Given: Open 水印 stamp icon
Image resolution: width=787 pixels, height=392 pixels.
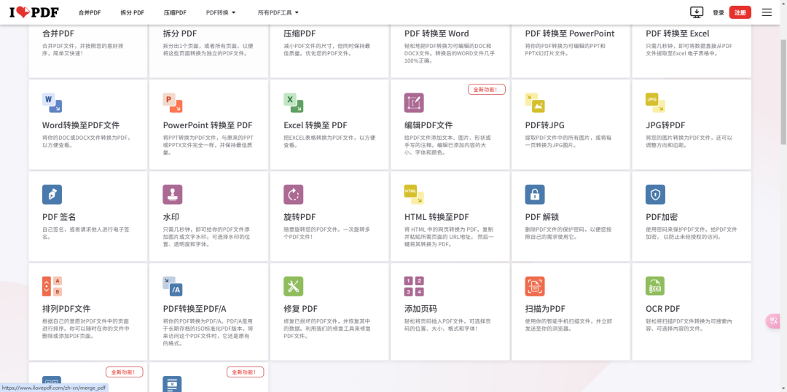Looking at the screenshot, I should [173, 195].
